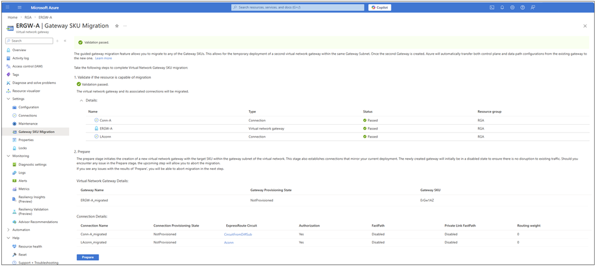Screen dimensions: 596x266
Task: Click the Passed status icon in the ERGW-A row
Action: coord(365,128)
